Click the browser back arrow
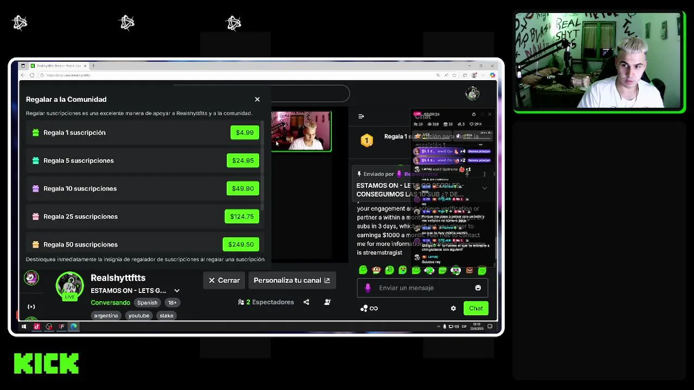 tap(23, 75)
